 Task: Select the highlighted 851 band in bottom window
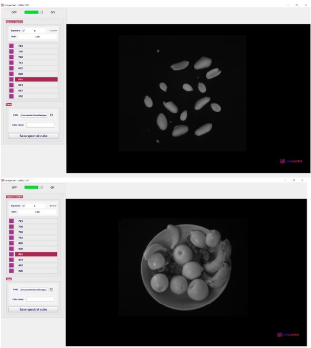click(x=33, y=254)
